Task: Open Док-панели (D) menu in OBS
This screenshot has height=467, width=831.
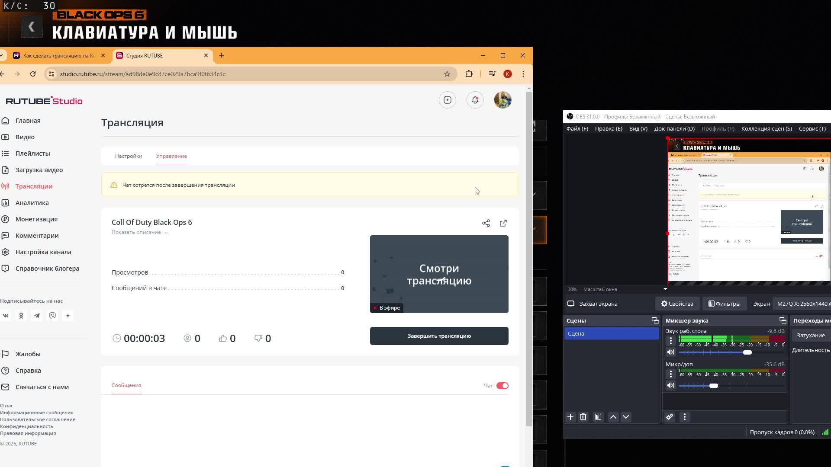Action: 674,128
